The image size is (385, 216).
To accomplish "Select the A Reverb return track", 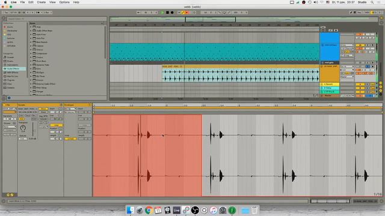I will tap(330, 84).
